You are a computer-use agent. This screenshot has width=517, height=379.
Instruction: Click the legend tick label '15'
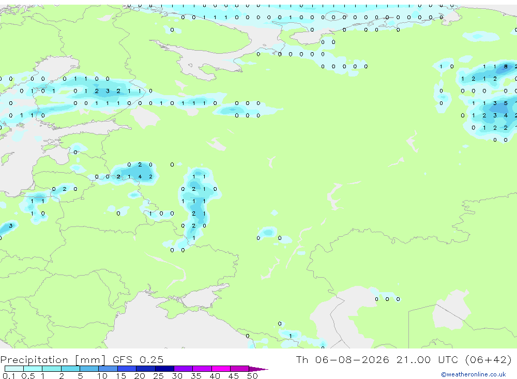click(x=121, y=376)
